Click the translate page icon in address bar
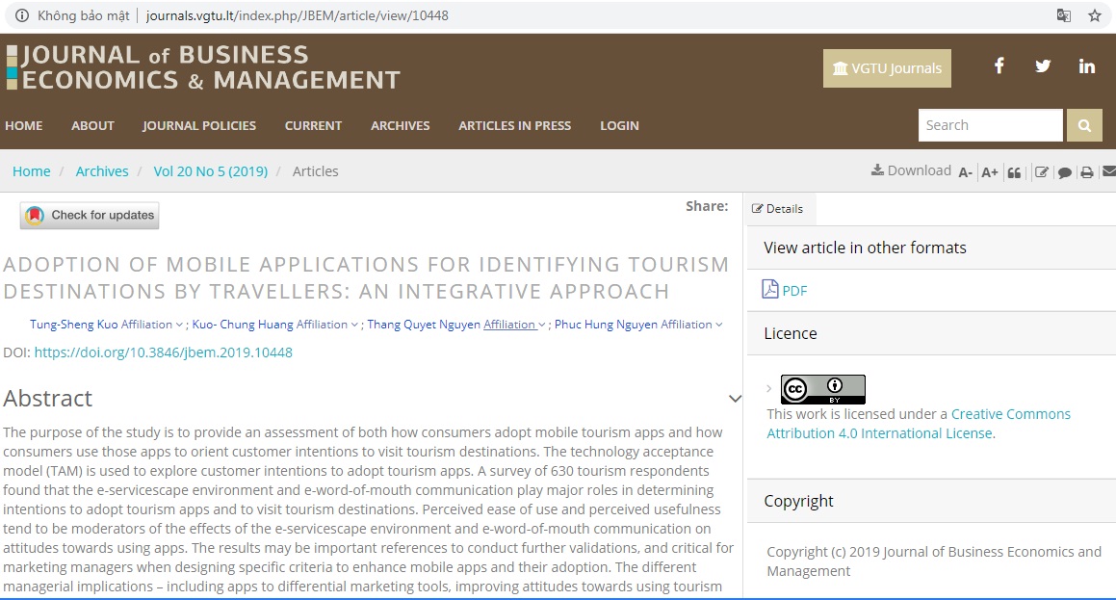 (x=1063, y=15)
